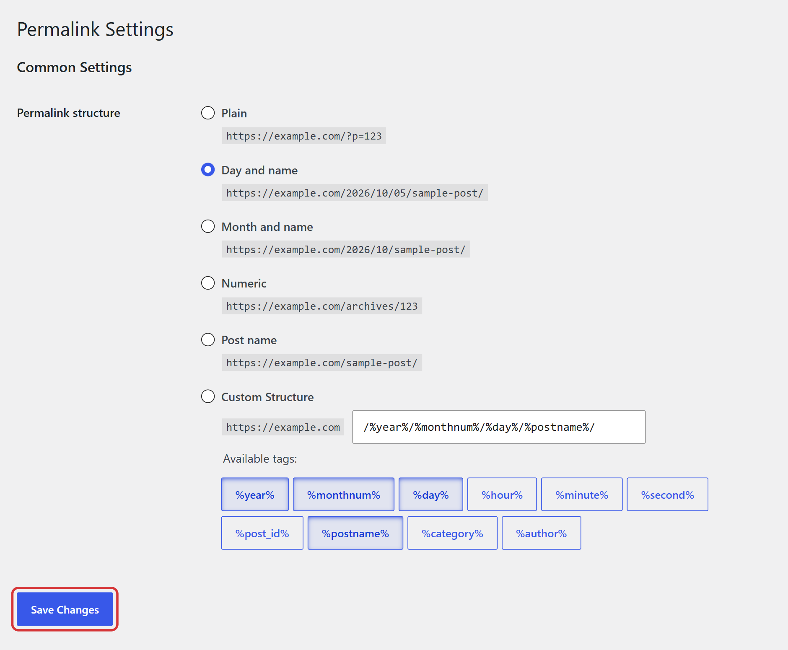Click the Available tags label
Screen dimensions: 788x650
260,459
